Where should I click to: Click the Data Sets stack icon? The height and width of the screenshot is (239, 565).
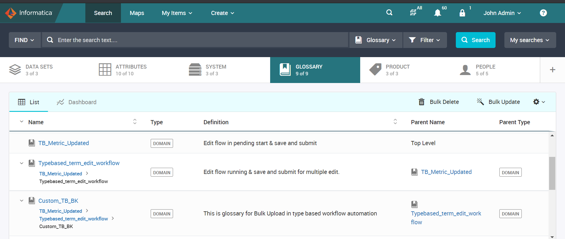pos(15,70)
